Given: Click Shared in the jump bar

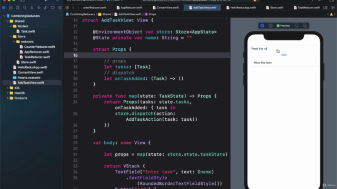Looking at the screenshot, I should [x=105, y=14].
